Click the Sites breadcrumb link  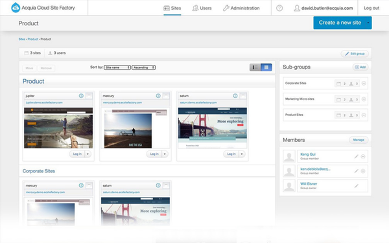tap(22, 39)
